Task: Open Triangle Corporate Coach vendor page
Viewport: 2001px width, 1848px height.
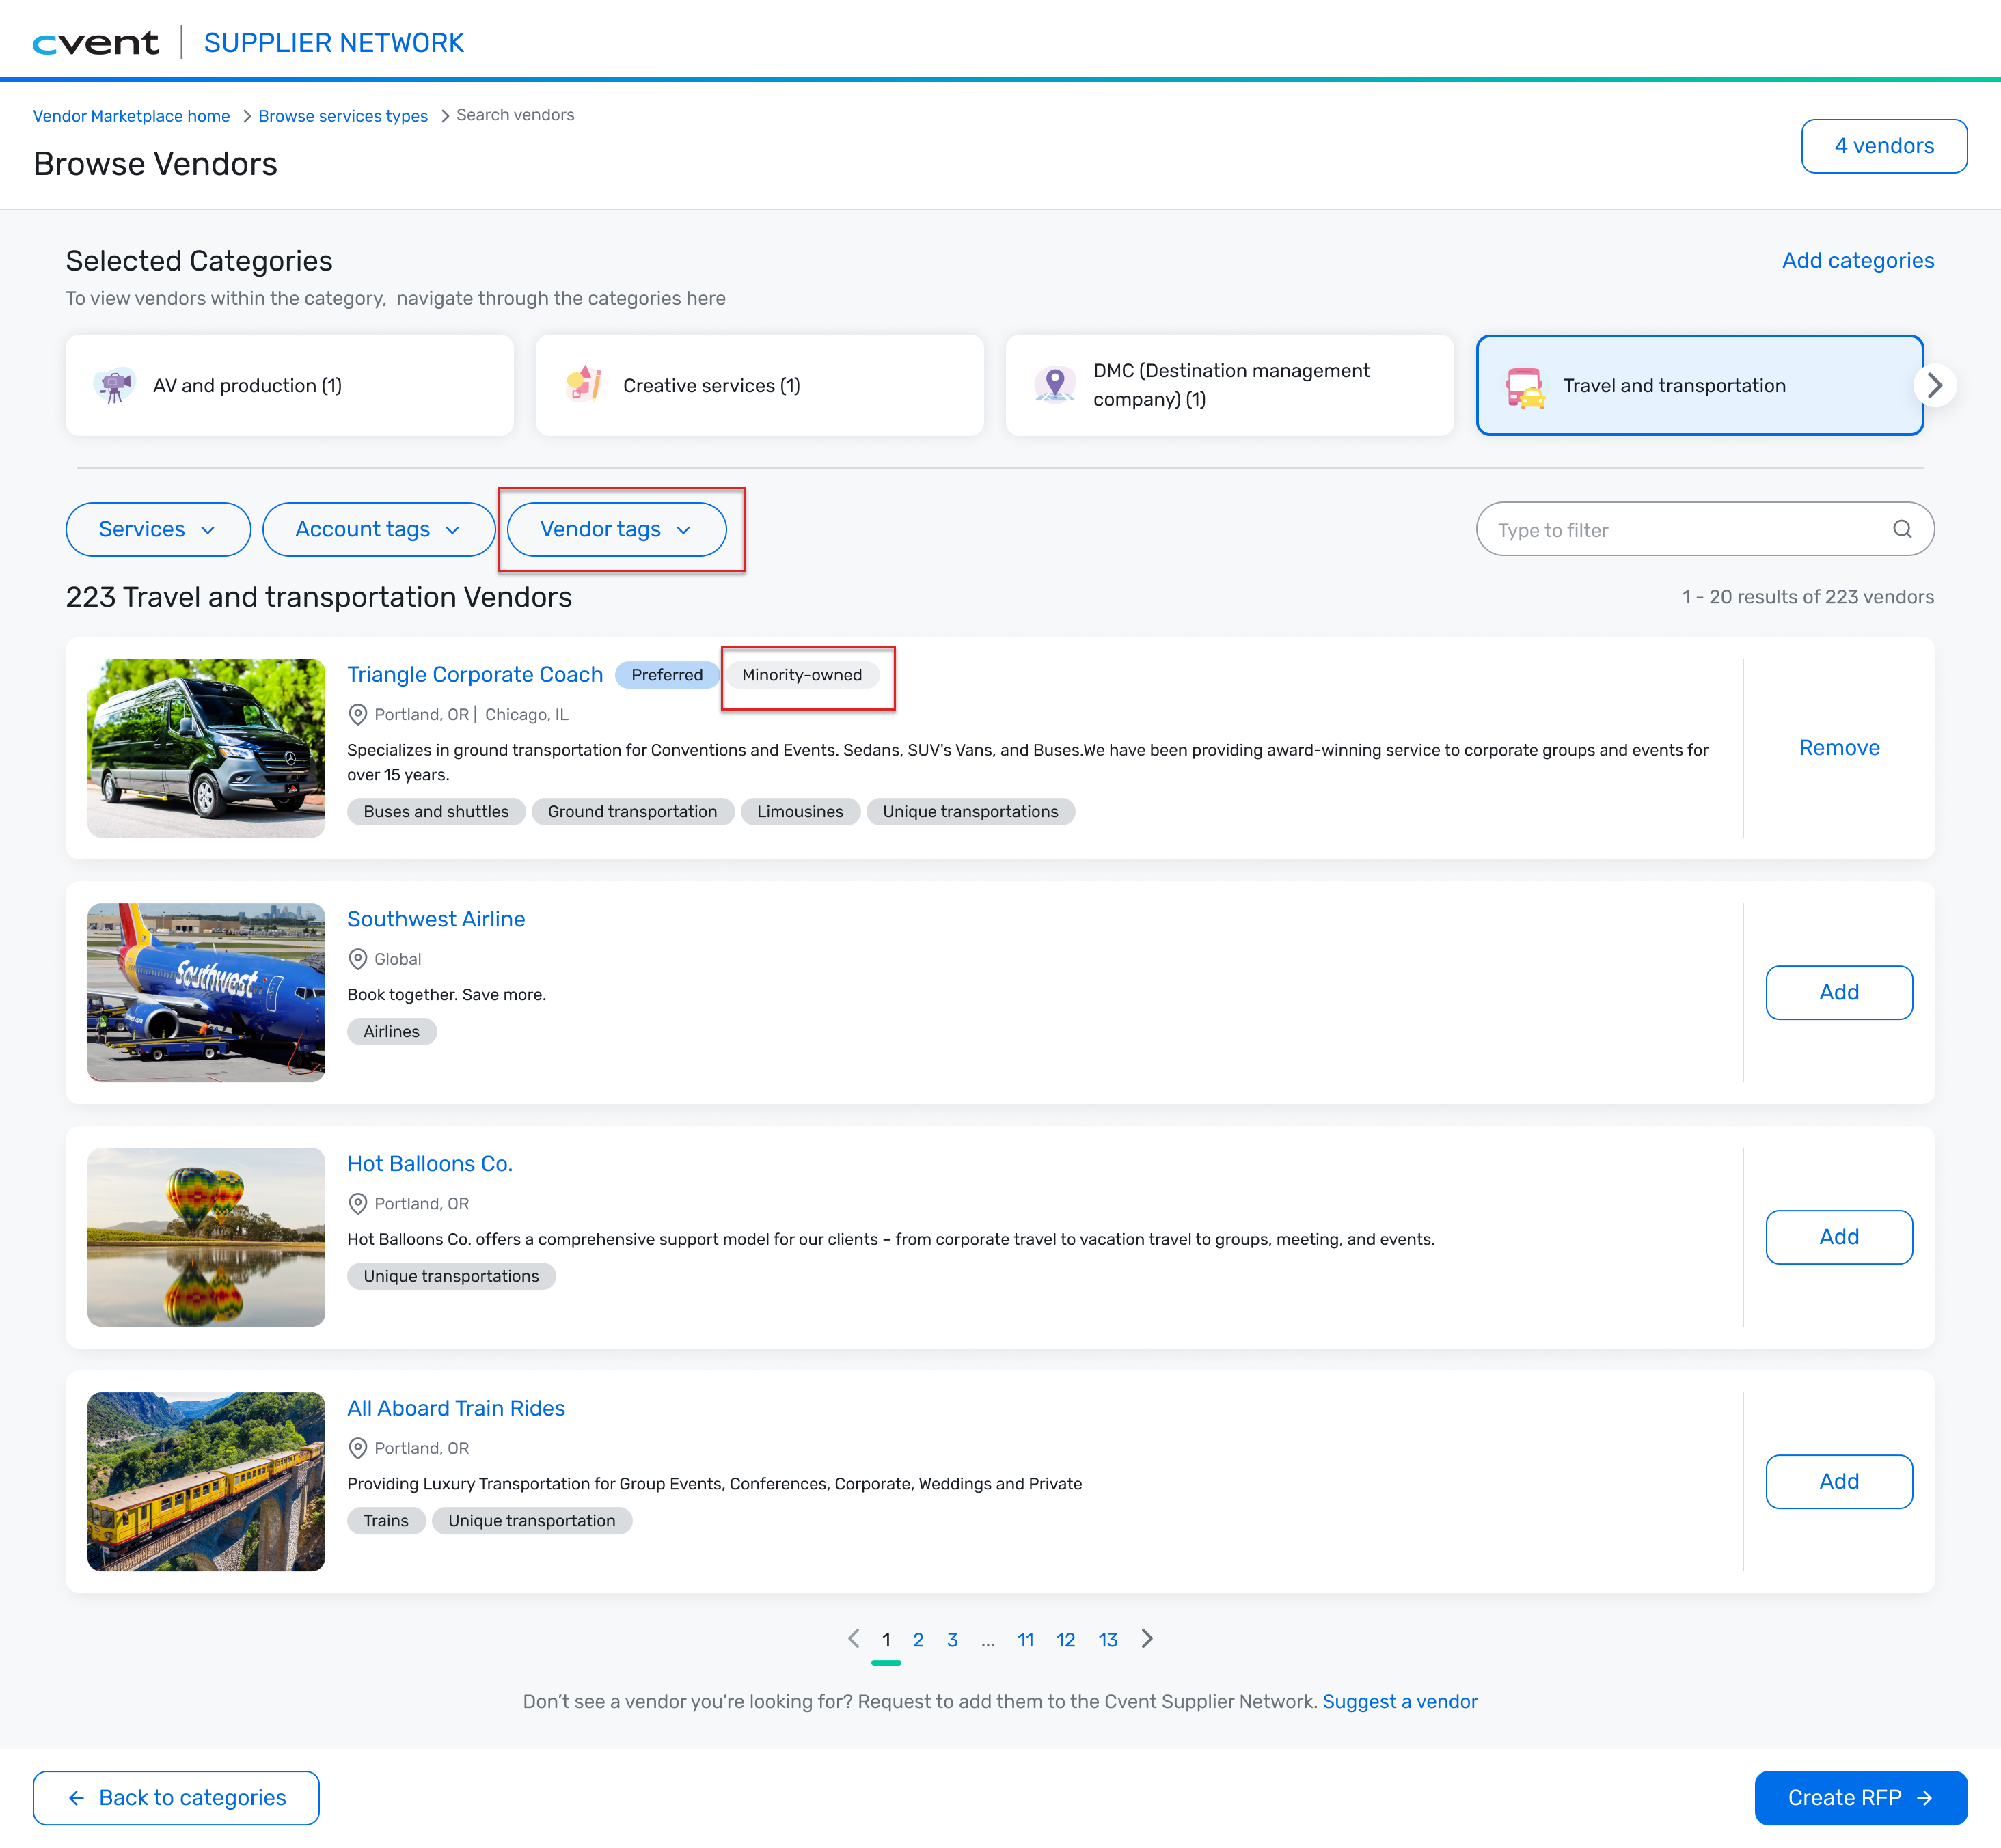Action: coord(475,675)
